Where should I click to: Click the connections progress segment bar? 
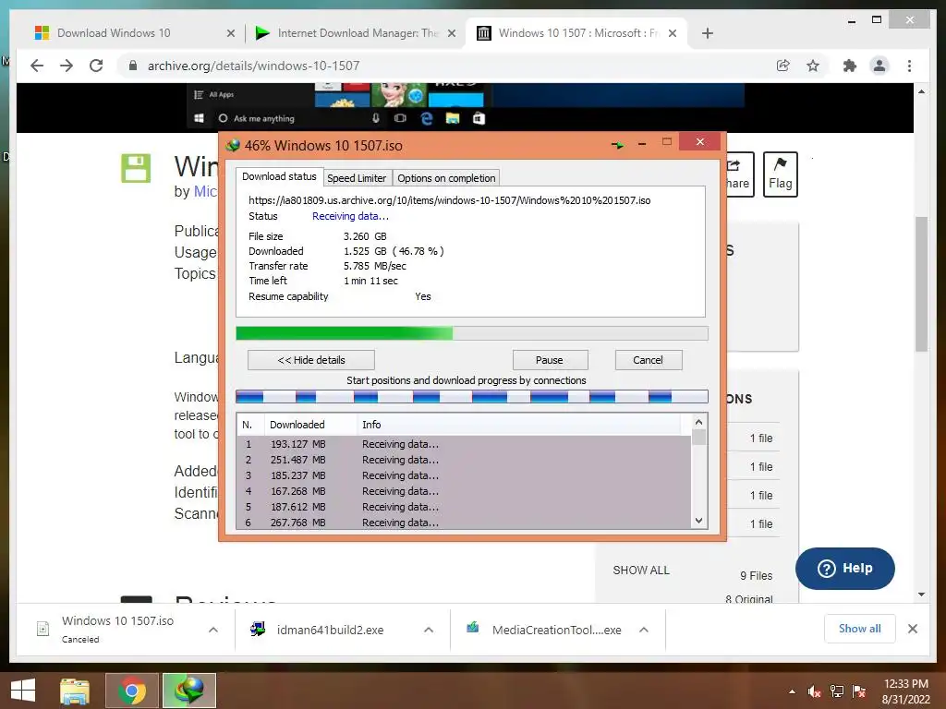(x=472, y=397)
